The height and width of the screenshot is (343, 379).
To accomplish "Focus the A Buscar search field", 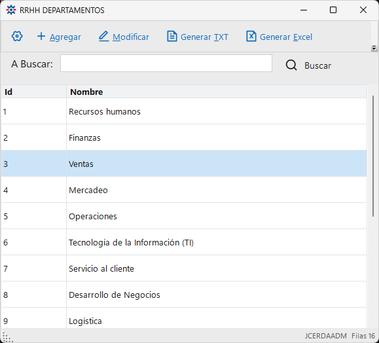I will 166,63.
